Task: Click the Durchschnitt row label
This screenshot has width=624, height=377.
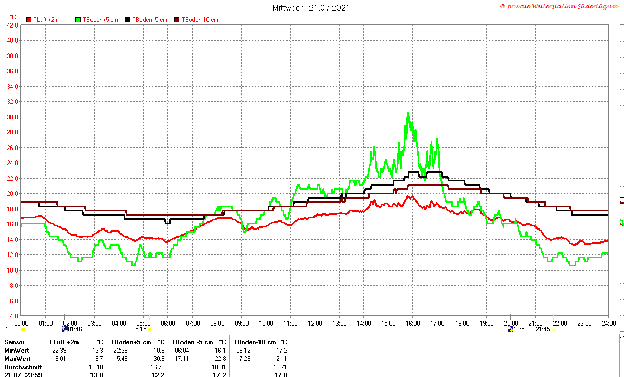Action: coord(23,367)
